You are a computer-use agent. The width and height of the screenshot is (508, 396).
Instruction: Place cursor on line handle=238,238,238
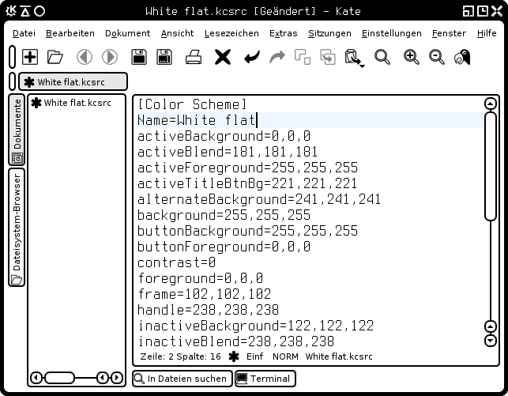tap(208, 310)
